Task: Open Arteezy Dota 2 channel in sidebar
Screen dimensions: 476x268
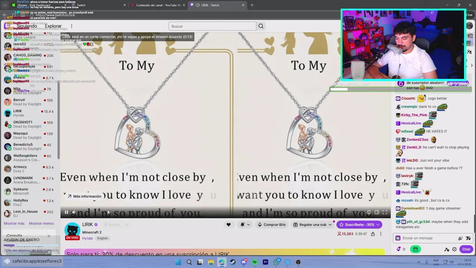Action: coord(29,169)
